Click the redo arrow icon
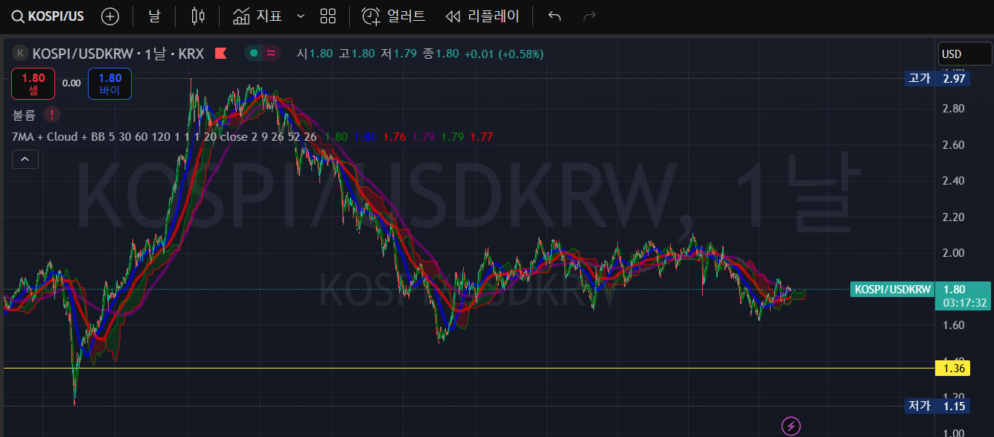Viewport: 994px width, 437px height. (x=589, y=16)
